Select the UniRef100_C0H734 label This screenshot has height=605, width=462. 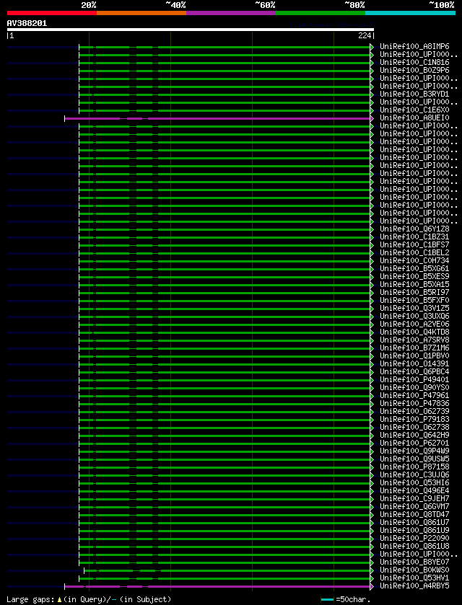click(x=414, y=261)
